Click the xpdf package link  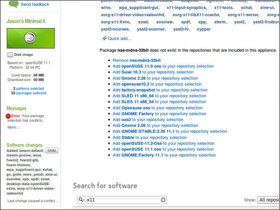[185, 22]
